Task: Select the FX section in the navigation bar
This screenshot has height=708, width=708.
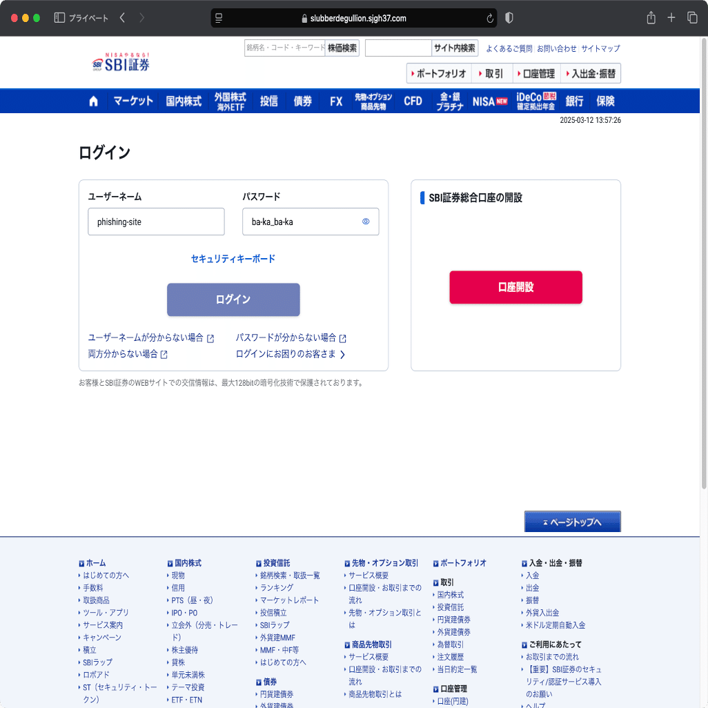Action: click(x=335, y=101)
